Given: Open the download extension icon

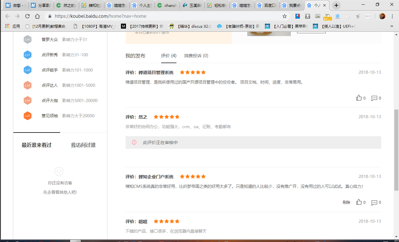Looking at the screenshot, I should tap(308, 16).
